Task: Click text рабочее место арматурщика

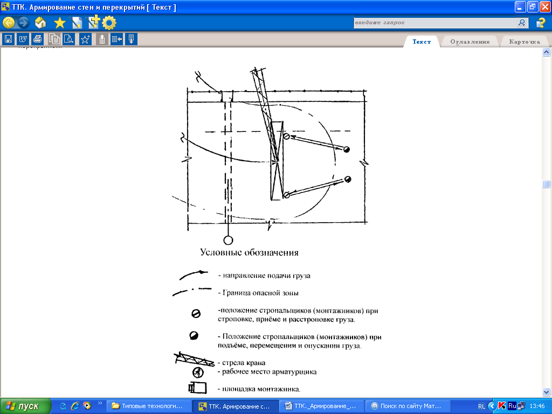Action: [270, 372]
